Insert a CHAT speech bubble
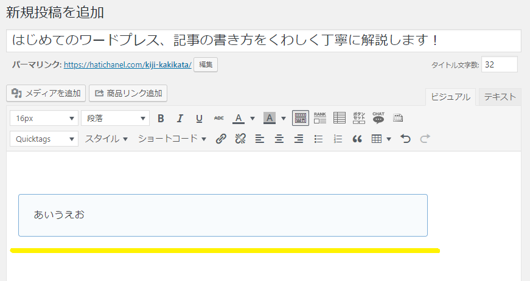The height and width of the screenshot is (281, 530). (378, 118)
